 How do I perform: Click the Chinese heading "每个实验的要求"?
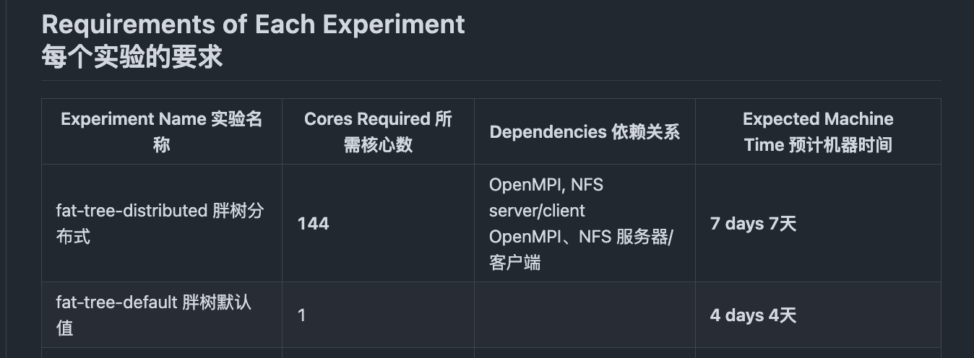[x=132, y=57]
